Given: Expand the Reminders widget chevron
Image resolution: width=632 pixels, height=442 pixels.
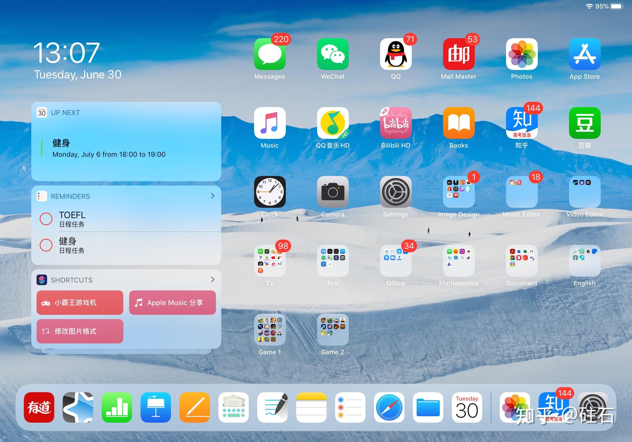Looking at the screenshot, I should pos(213,196).
